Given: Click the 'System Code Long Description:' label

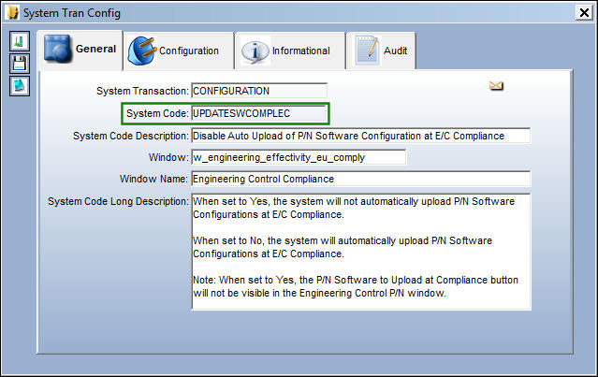Looking at the screenshot, I should [x=118, y=201].
